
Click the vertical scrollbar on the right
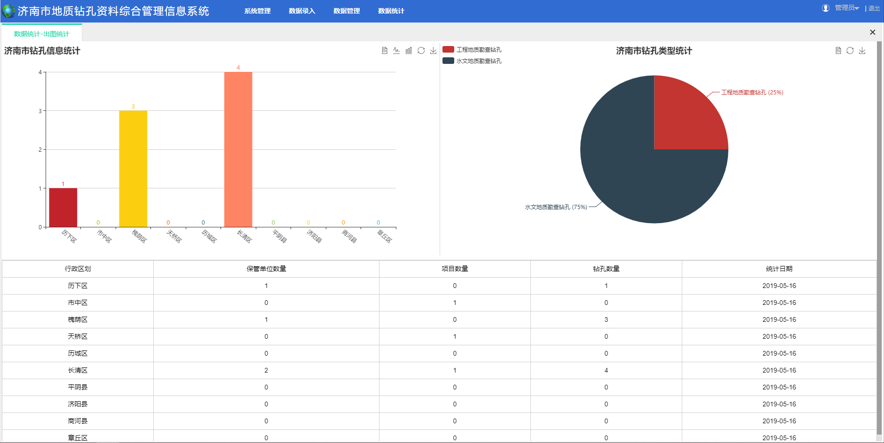(879, 235)
